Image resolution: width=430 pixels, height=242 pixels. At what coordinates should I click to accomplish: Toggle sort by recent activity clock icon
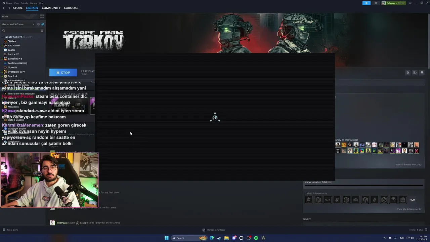click(38, 24)
